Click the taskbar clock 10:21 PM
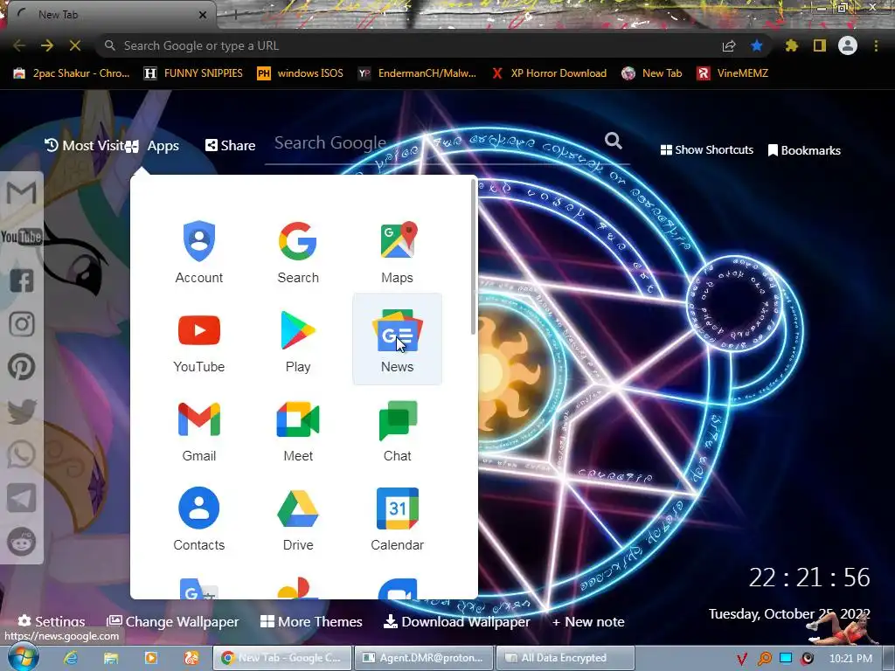The image size is (895, 671). click(850, 658)
